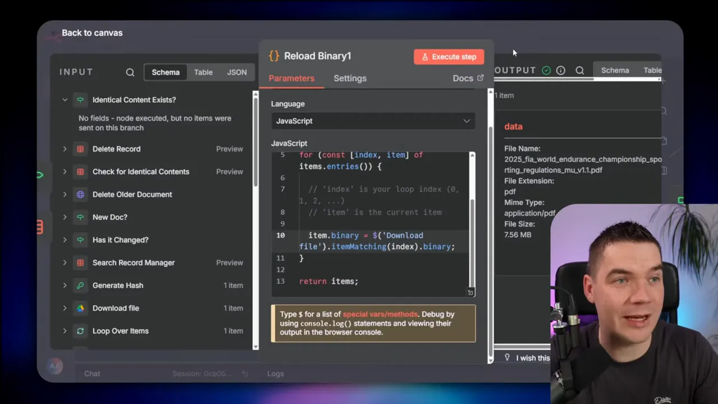Screen dimensions: 718x404
Task: Click the Loop Over Items refresh icon
Action: click(x=80, y=331)
